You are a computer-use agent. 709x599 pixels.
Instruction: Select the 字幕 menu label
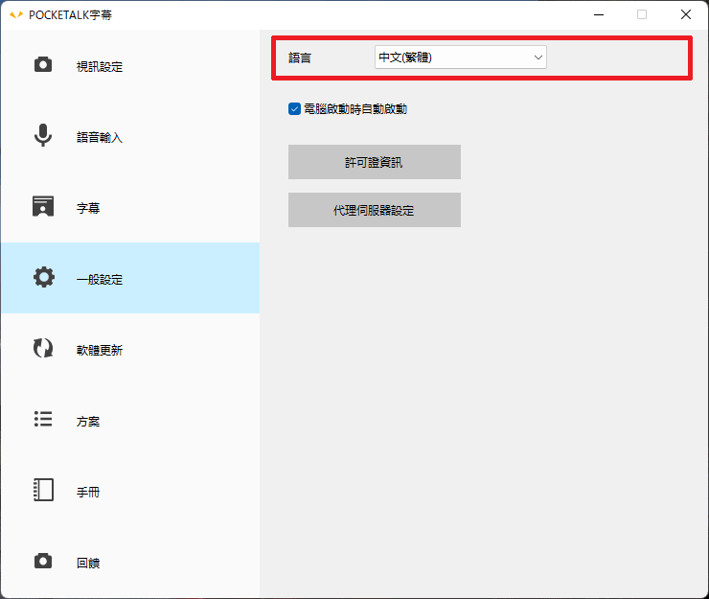(88, 209)
